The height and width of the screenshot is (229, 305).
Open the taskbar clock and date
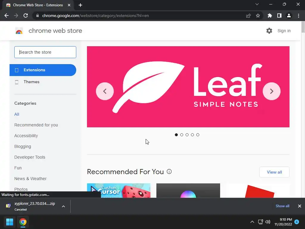pos(283,222)
